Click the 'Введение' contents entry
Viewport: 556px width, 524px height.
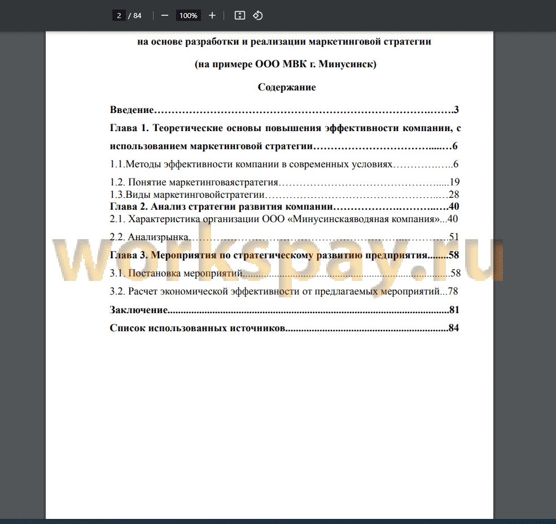point(284,110)
